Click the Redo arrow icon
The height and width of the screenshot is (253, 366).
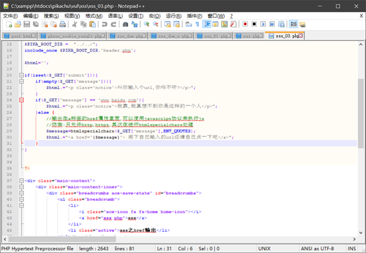tap(114, 24)
